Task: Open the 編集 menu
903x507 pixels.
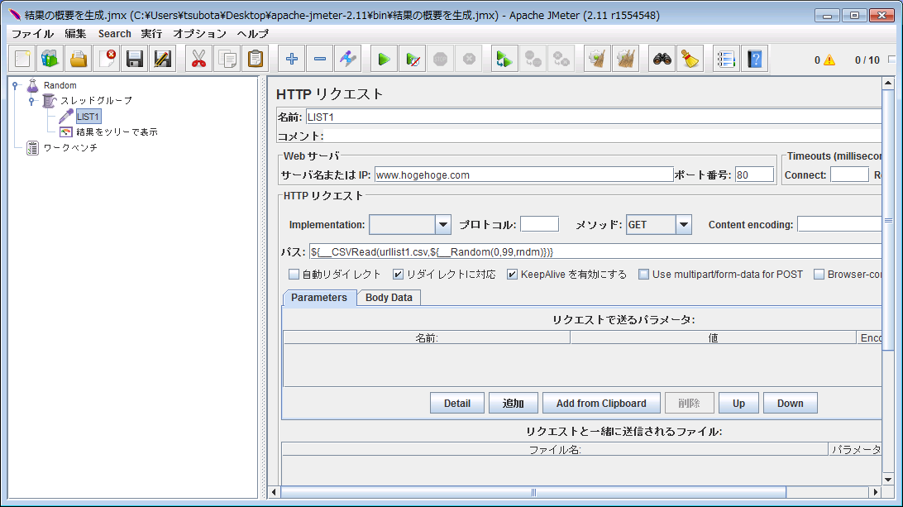Action: [x=75, y=33]
